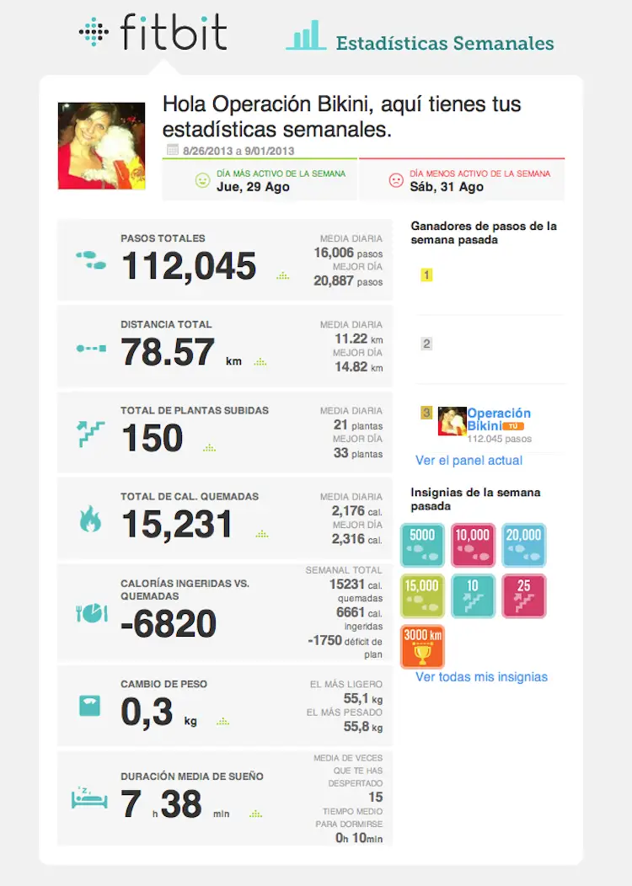The image size is (632, 886).
Task: Click the plate and fork calories icon
Action: click(x=92, y=613)
